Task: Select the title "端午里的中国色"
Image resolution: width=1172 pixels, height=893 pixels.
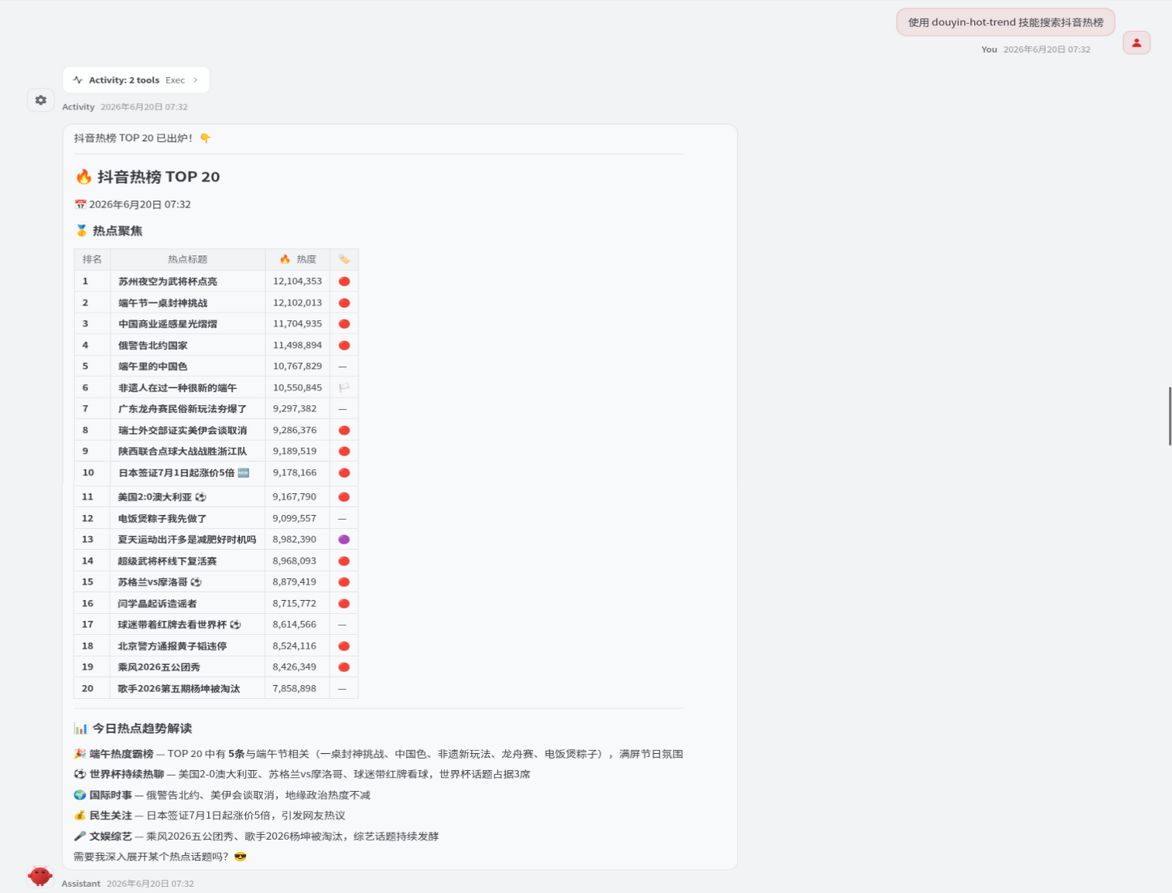Action: (x=152, y=366)
